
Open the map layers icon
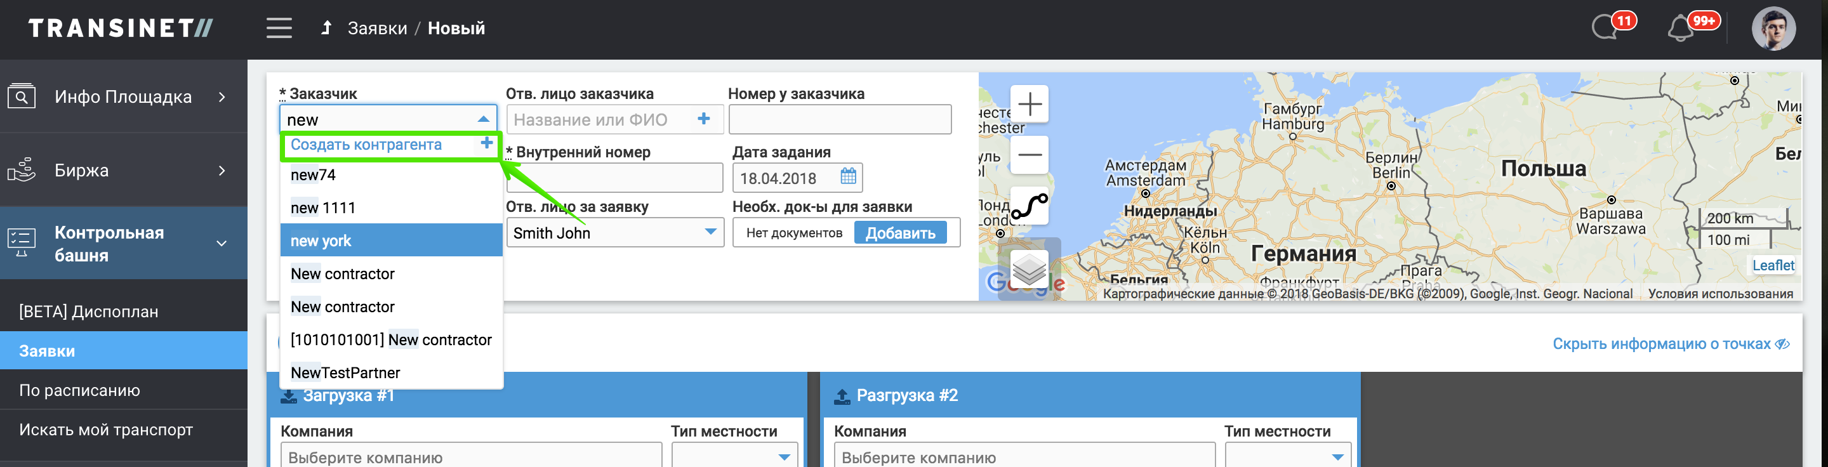coord(1029,268)
